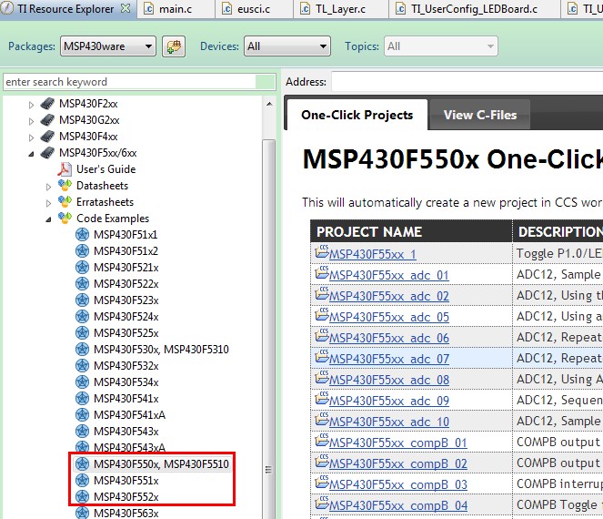
Task: Expand the MSP430G2xx tree node
Action: (31, 121)
